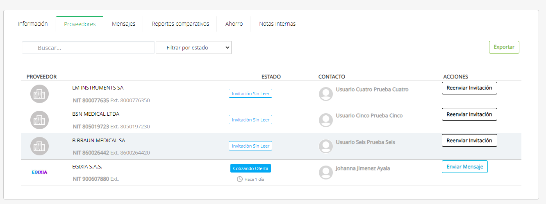The height and width of the screenshot is (204, 546).
Task: Switch to the Información tab
Action: point(33,24)
